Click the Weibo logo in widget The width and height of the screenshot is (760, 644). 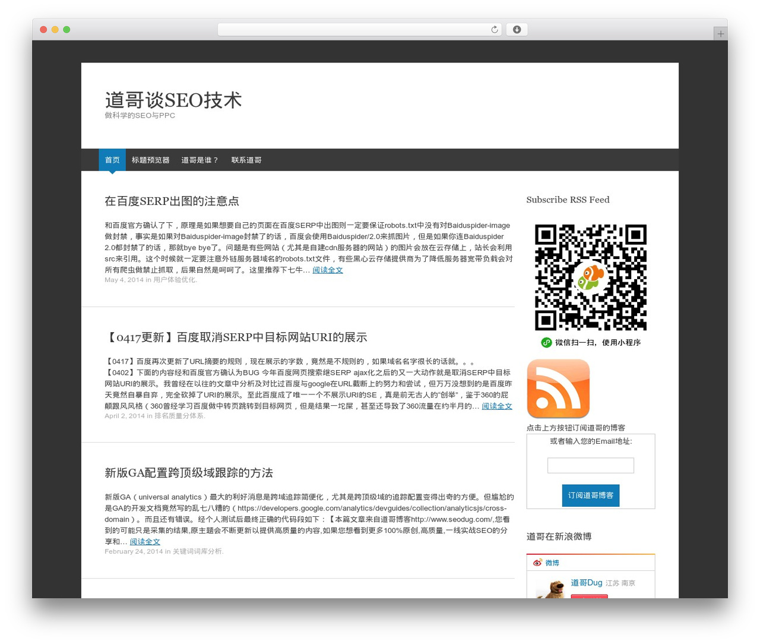pos(537,563)
